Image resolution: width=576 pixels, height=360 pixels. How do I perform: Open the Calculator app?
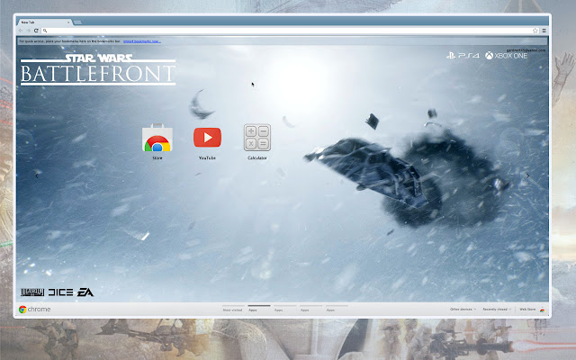coord(257,138)
